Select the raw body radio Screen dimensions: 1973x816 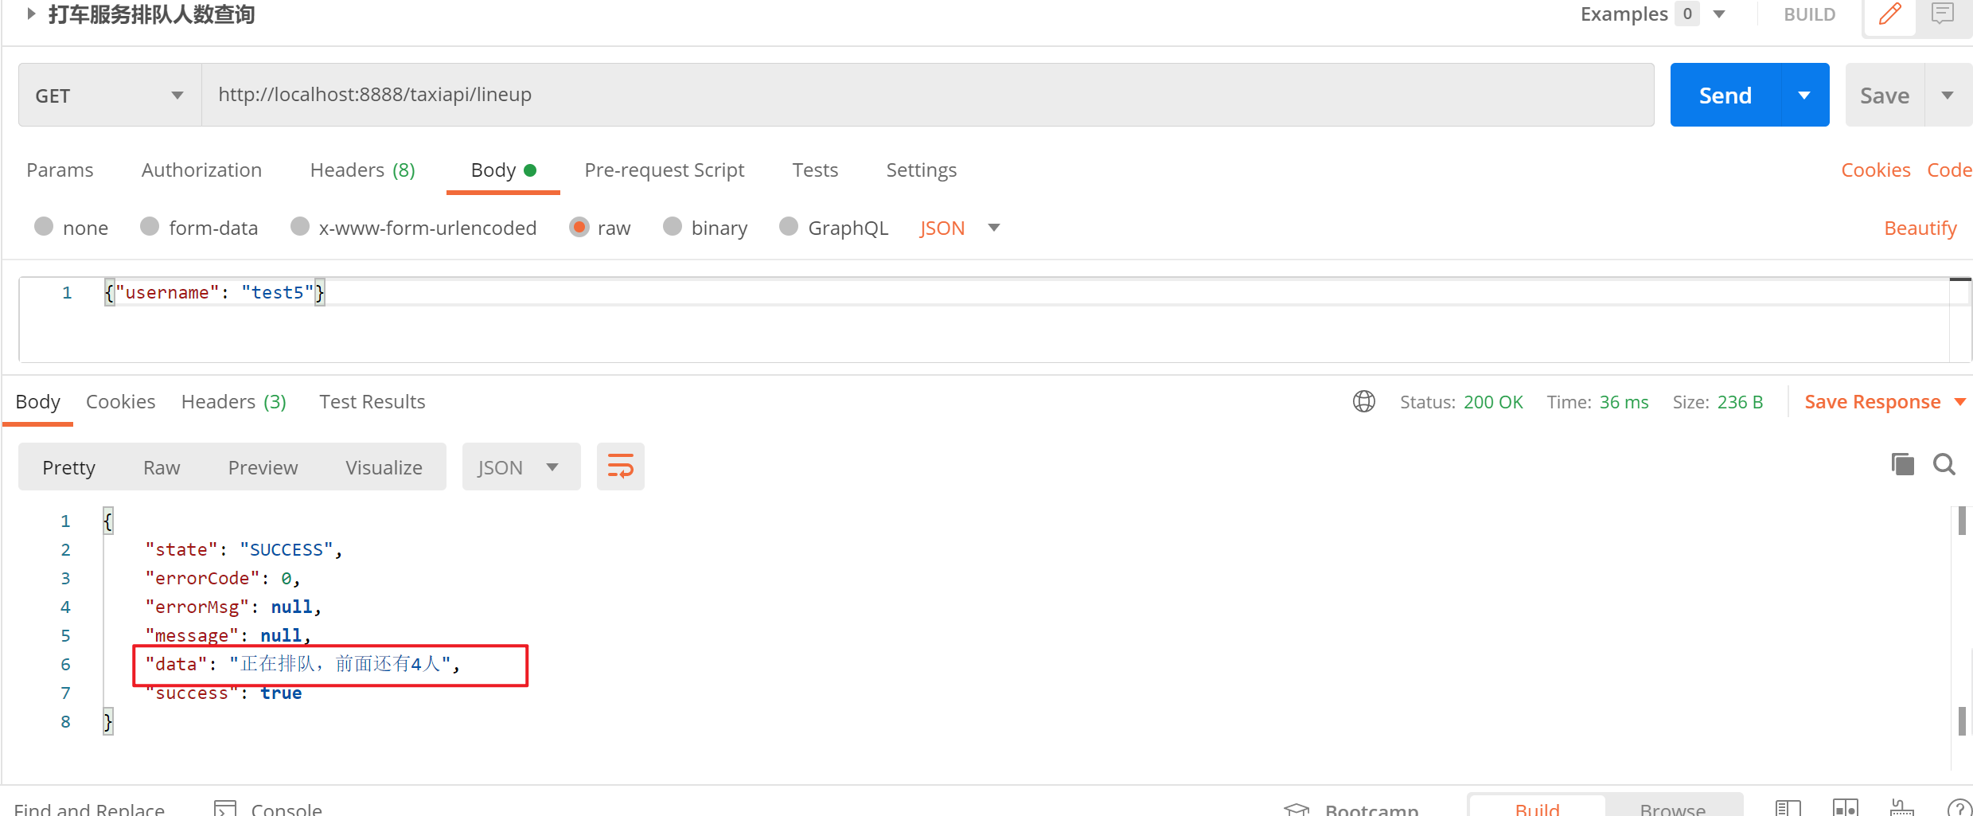point(579,227)
